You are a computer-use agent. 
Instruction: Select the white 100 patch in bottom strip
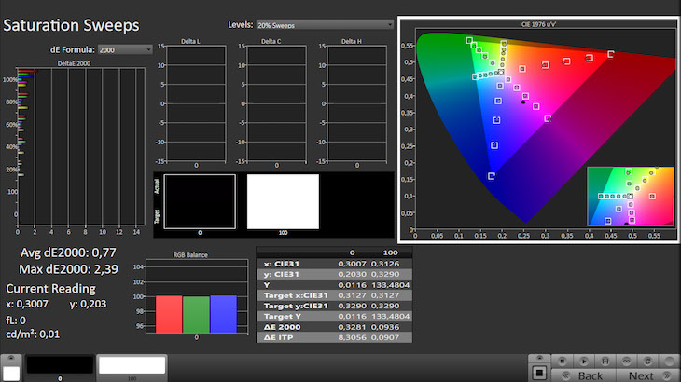click(132, 364)
